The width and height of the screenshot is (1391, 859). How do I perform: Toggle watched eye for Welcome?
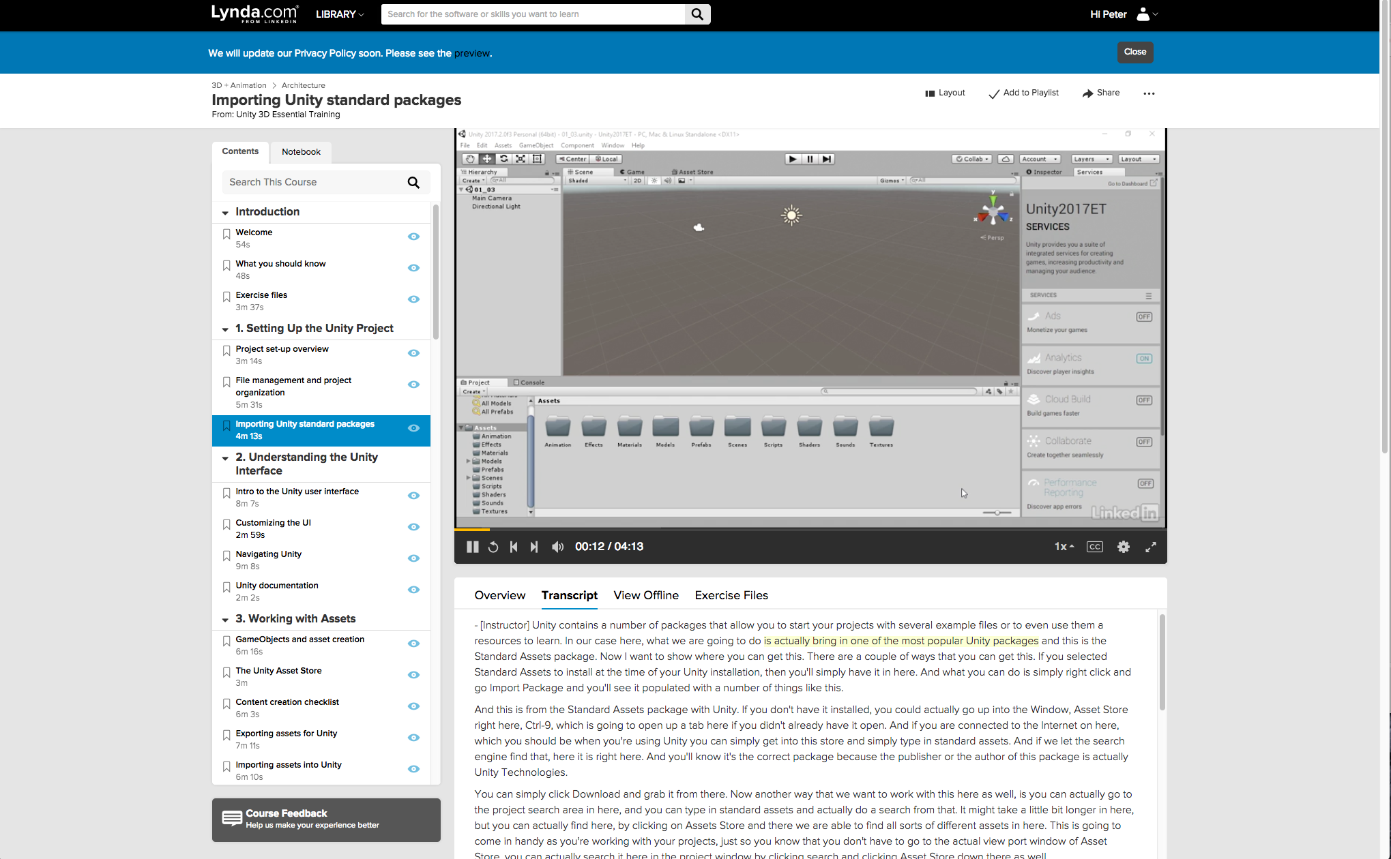coord(413,237)
